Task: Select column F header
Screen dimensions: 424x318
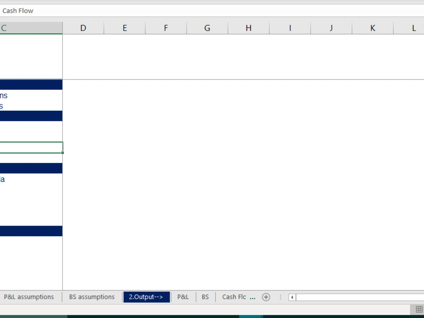Action: (x=166, y=28)
